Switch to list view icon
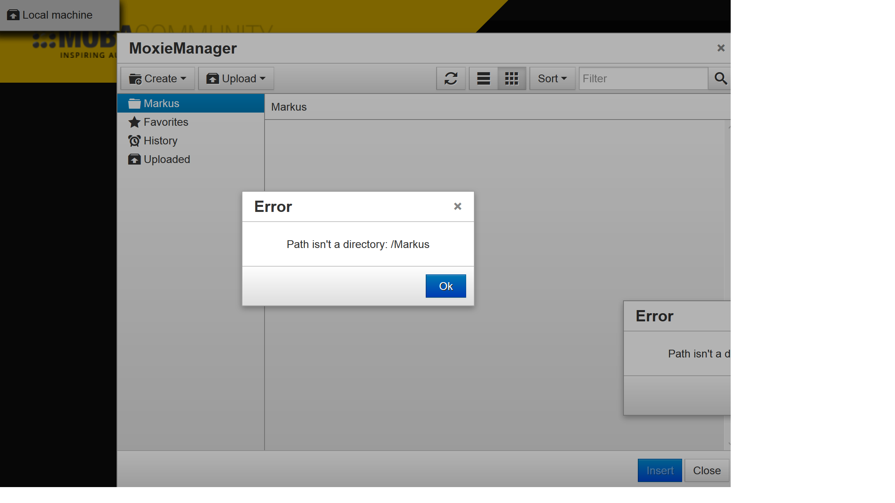This screenshot has width=895, height=503. 483,78
